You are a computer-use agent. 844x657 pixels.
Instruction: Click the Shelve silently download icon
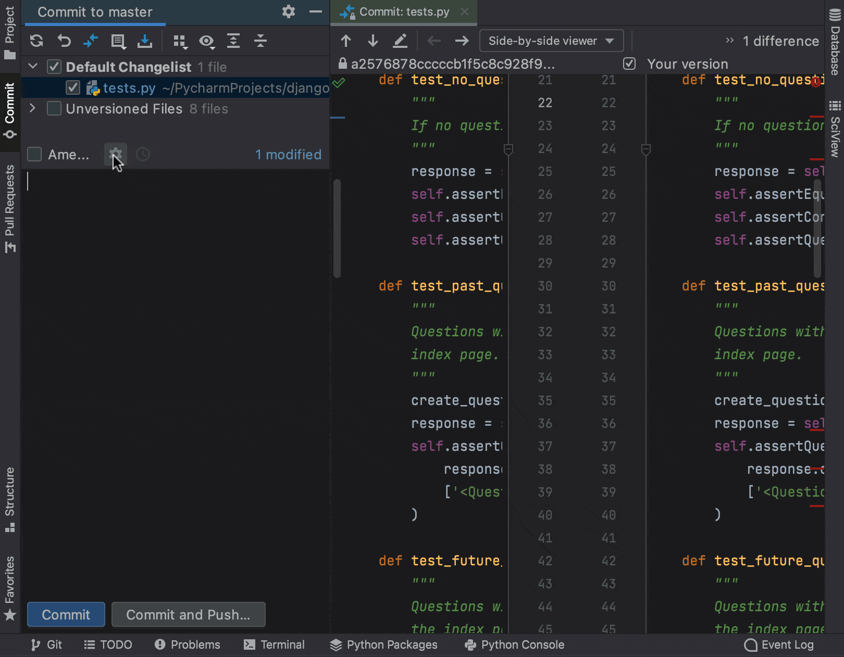click(x=145, y=41)
